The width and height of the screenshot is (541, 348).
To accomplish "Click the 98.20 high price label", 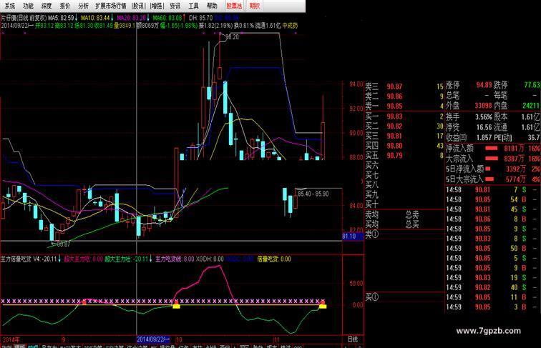I will tap(232, 37).
